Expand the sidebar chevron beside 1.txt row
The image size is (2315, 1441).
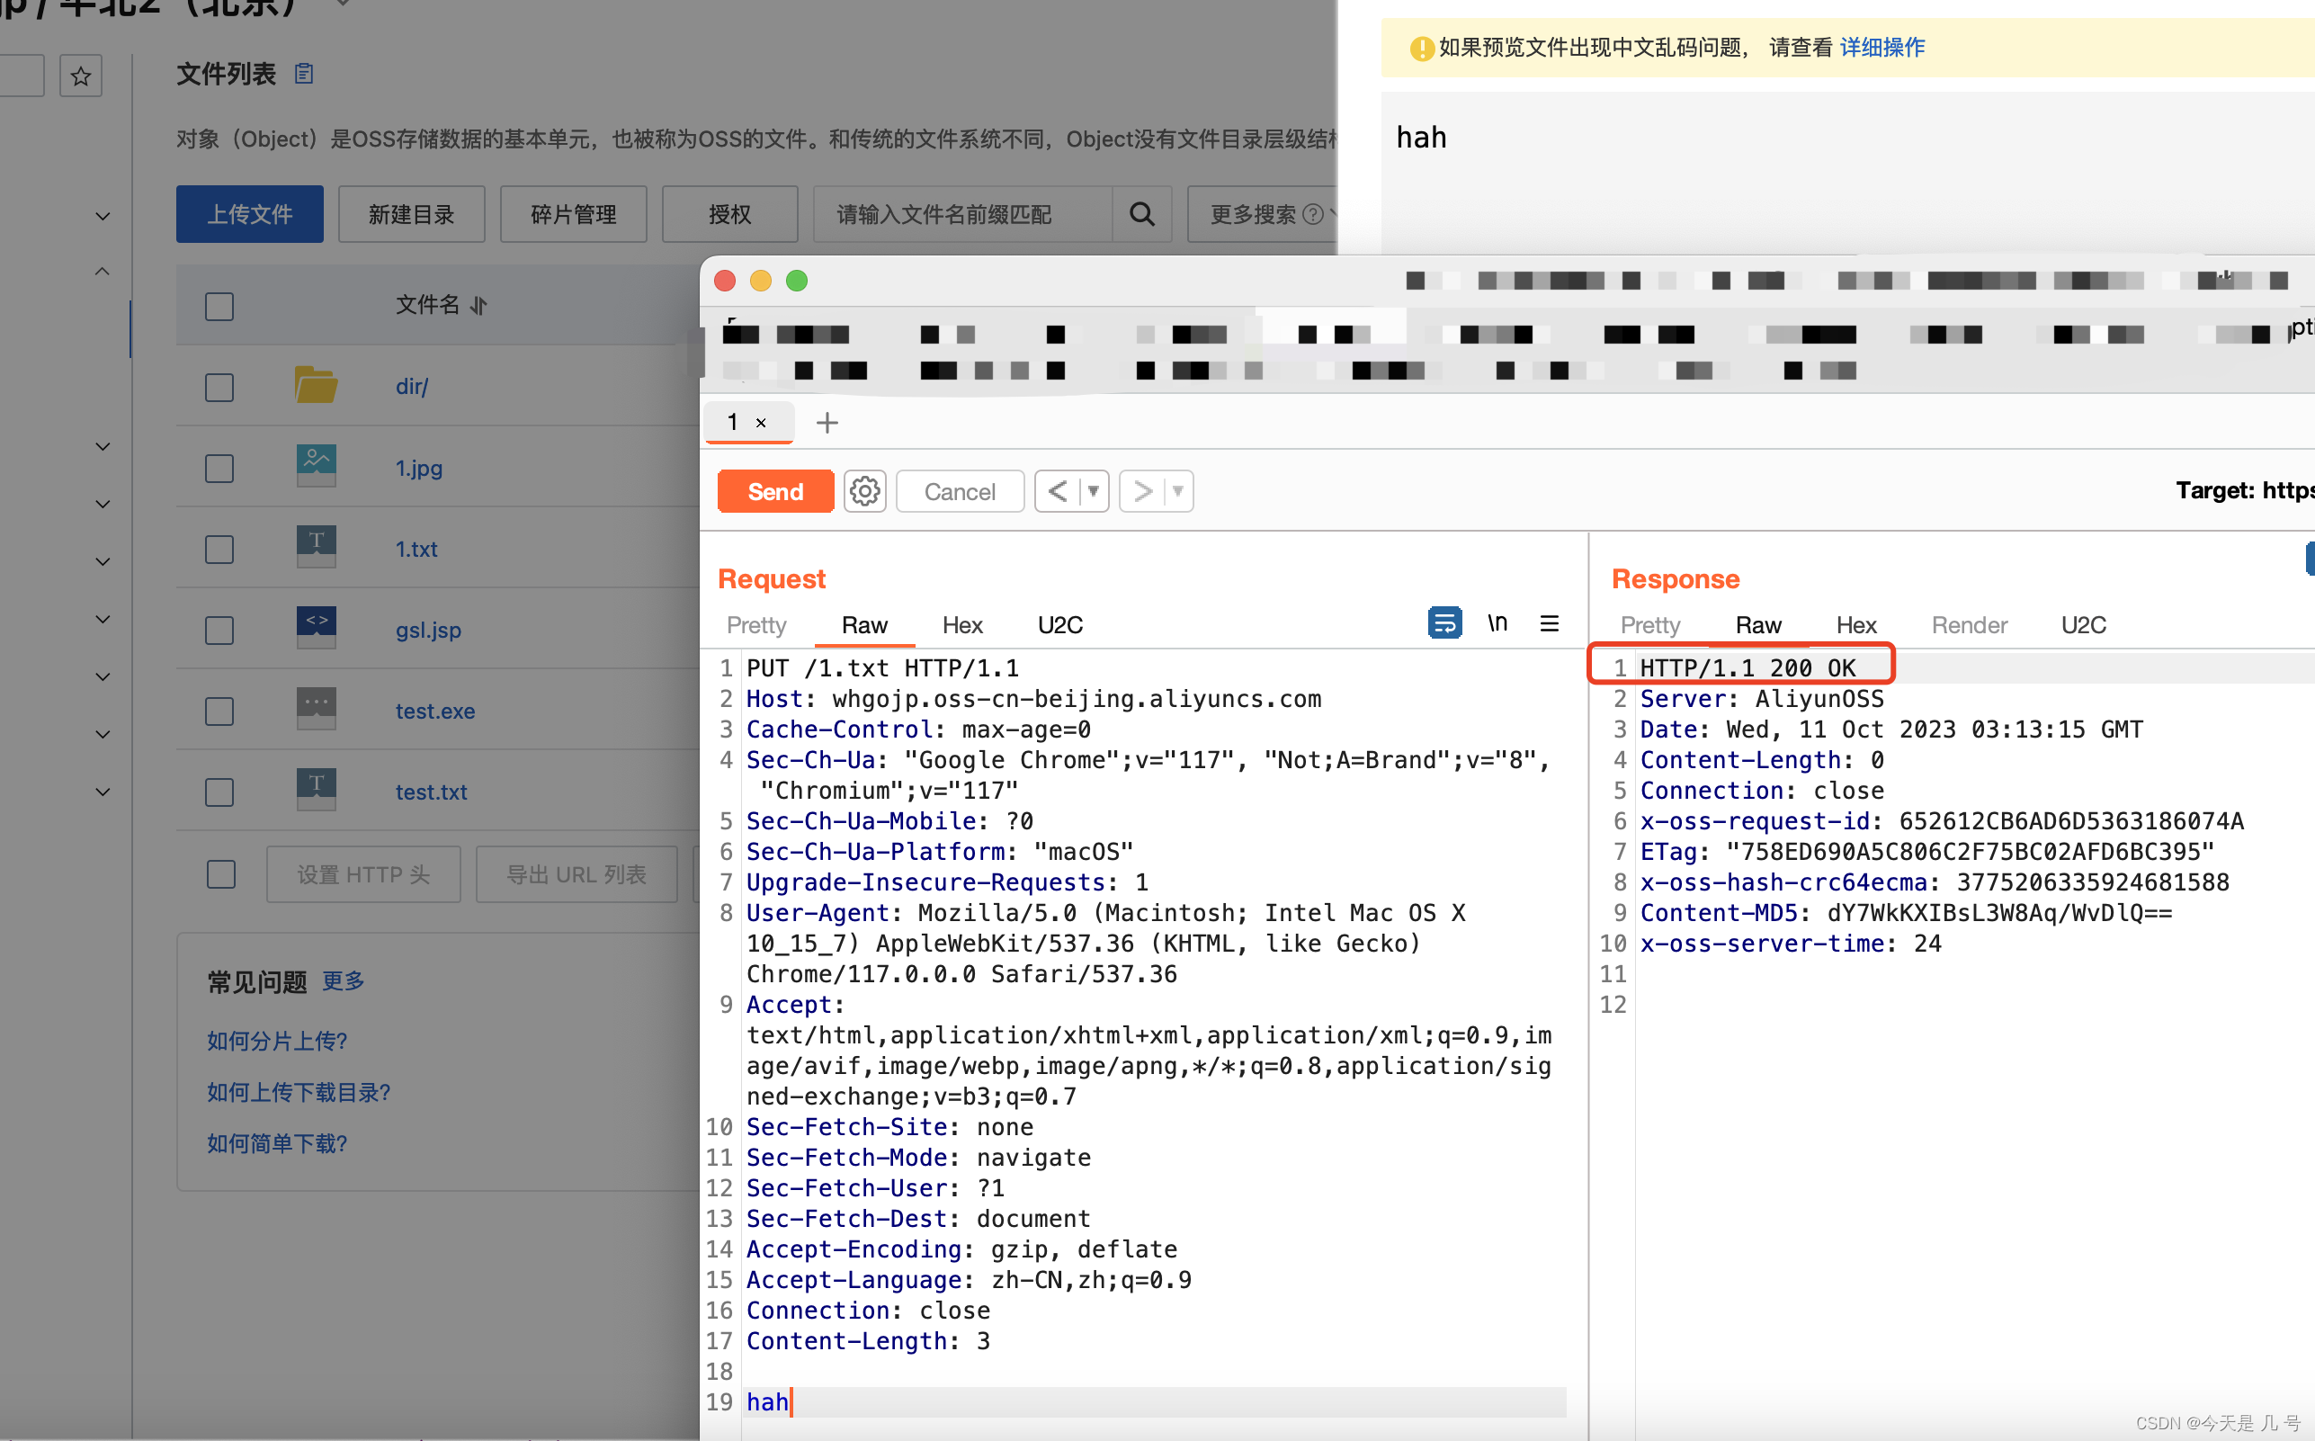103,561
